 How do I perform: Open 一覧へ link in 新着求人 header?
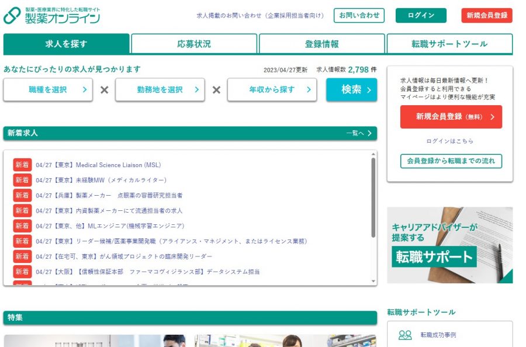(359, 133)
